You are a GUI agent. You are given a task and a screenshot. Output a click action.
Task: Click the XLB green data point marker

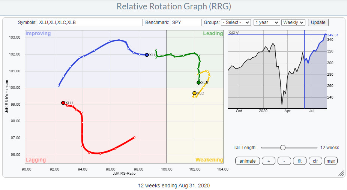(x=198, y=82)
